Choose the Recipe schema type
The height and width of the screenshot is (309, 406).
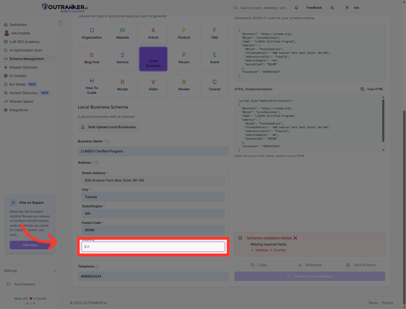122,86
